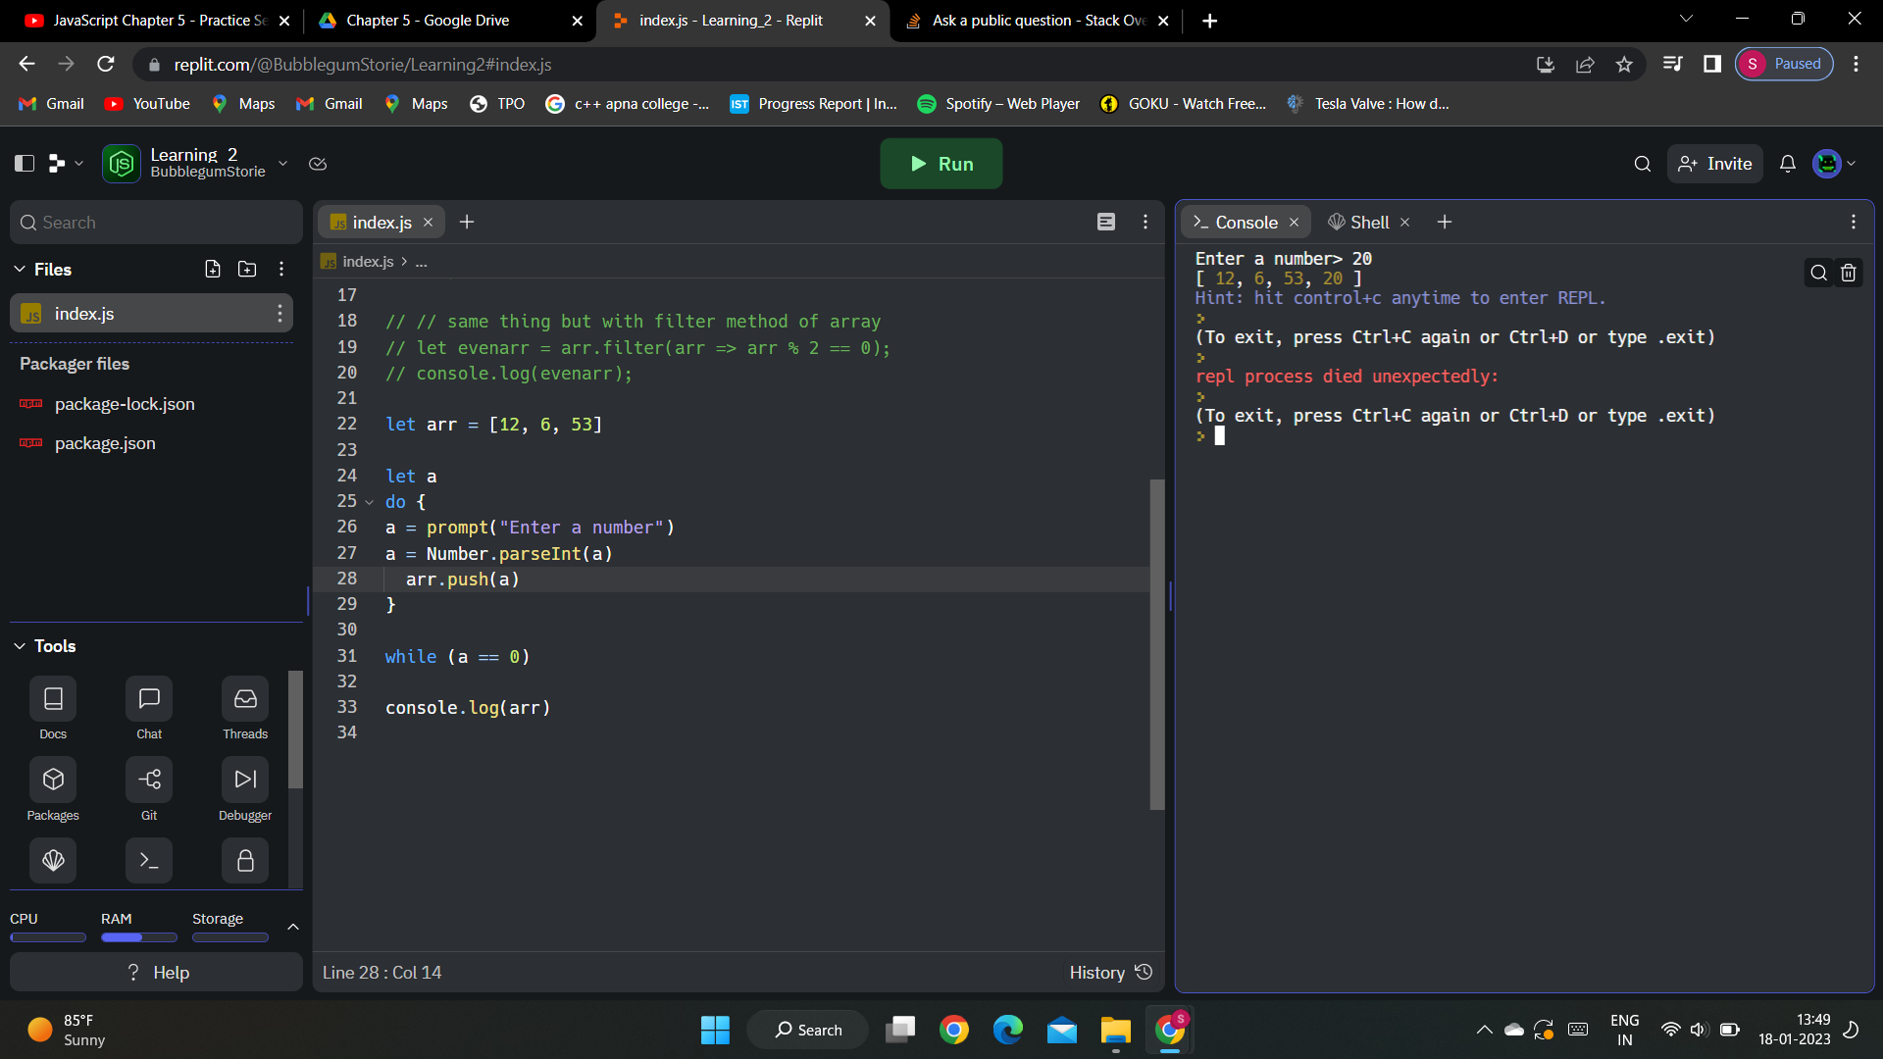Open the Files section more options

[x=281, y=270]
